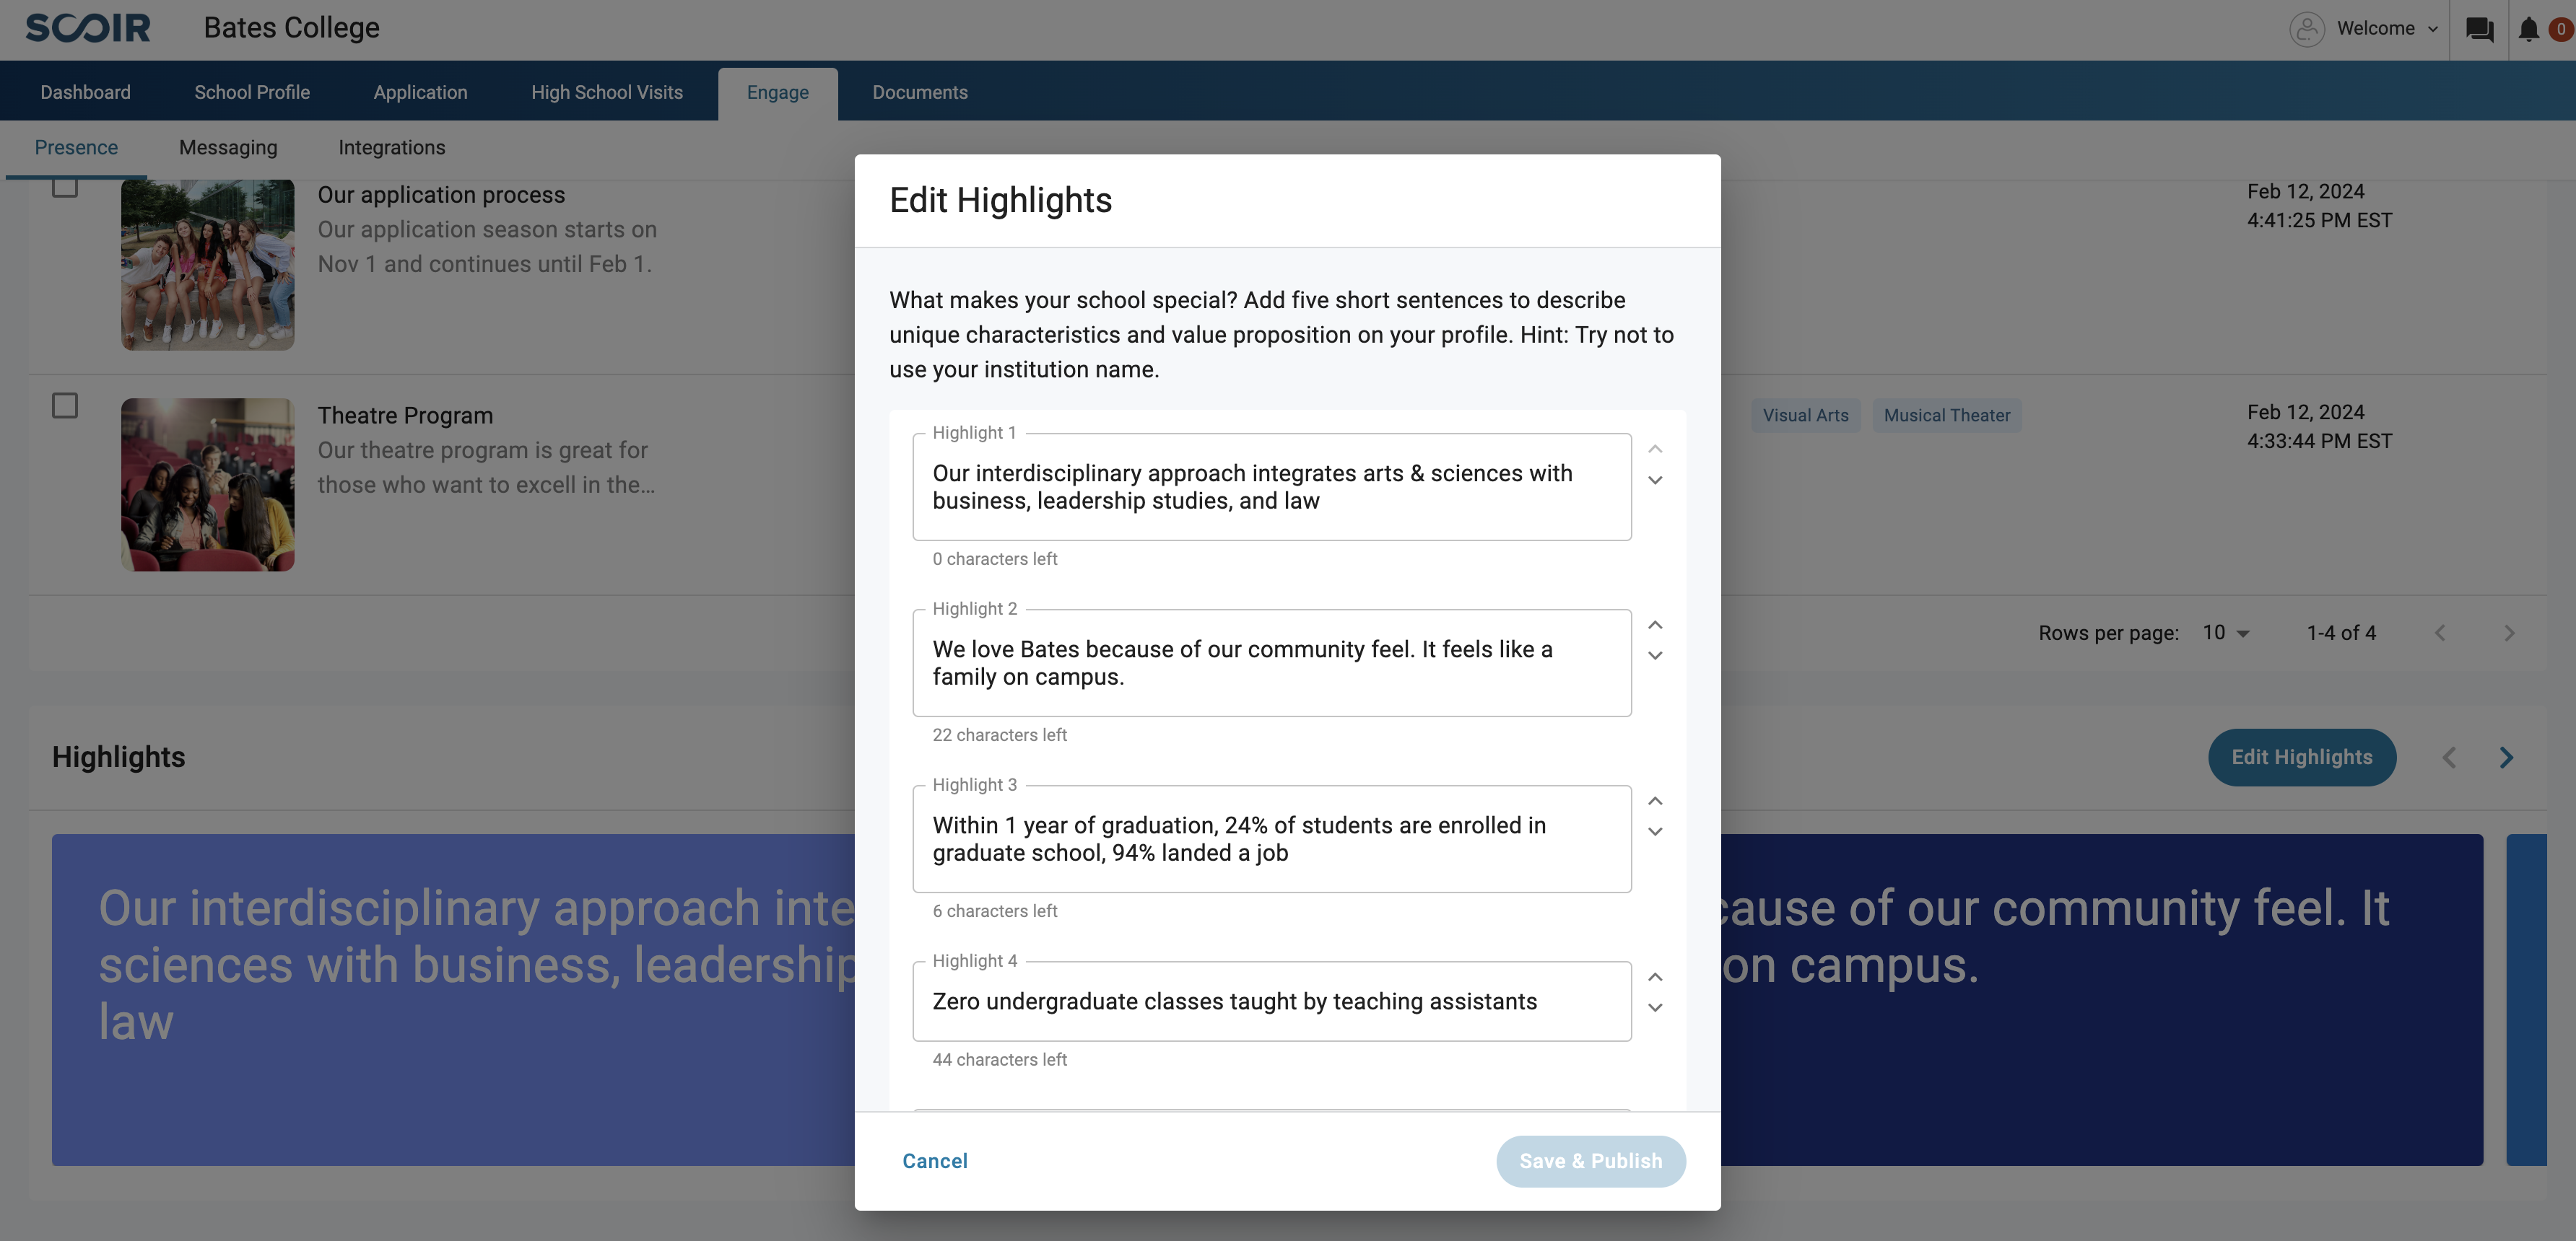
Task: Move Highlight 3 down with arrow
Action: pyautogui.click(x=1655, y=831)
